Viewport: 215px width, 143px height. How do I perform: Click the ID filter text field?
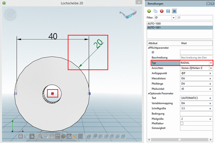(x=195, y=18)
